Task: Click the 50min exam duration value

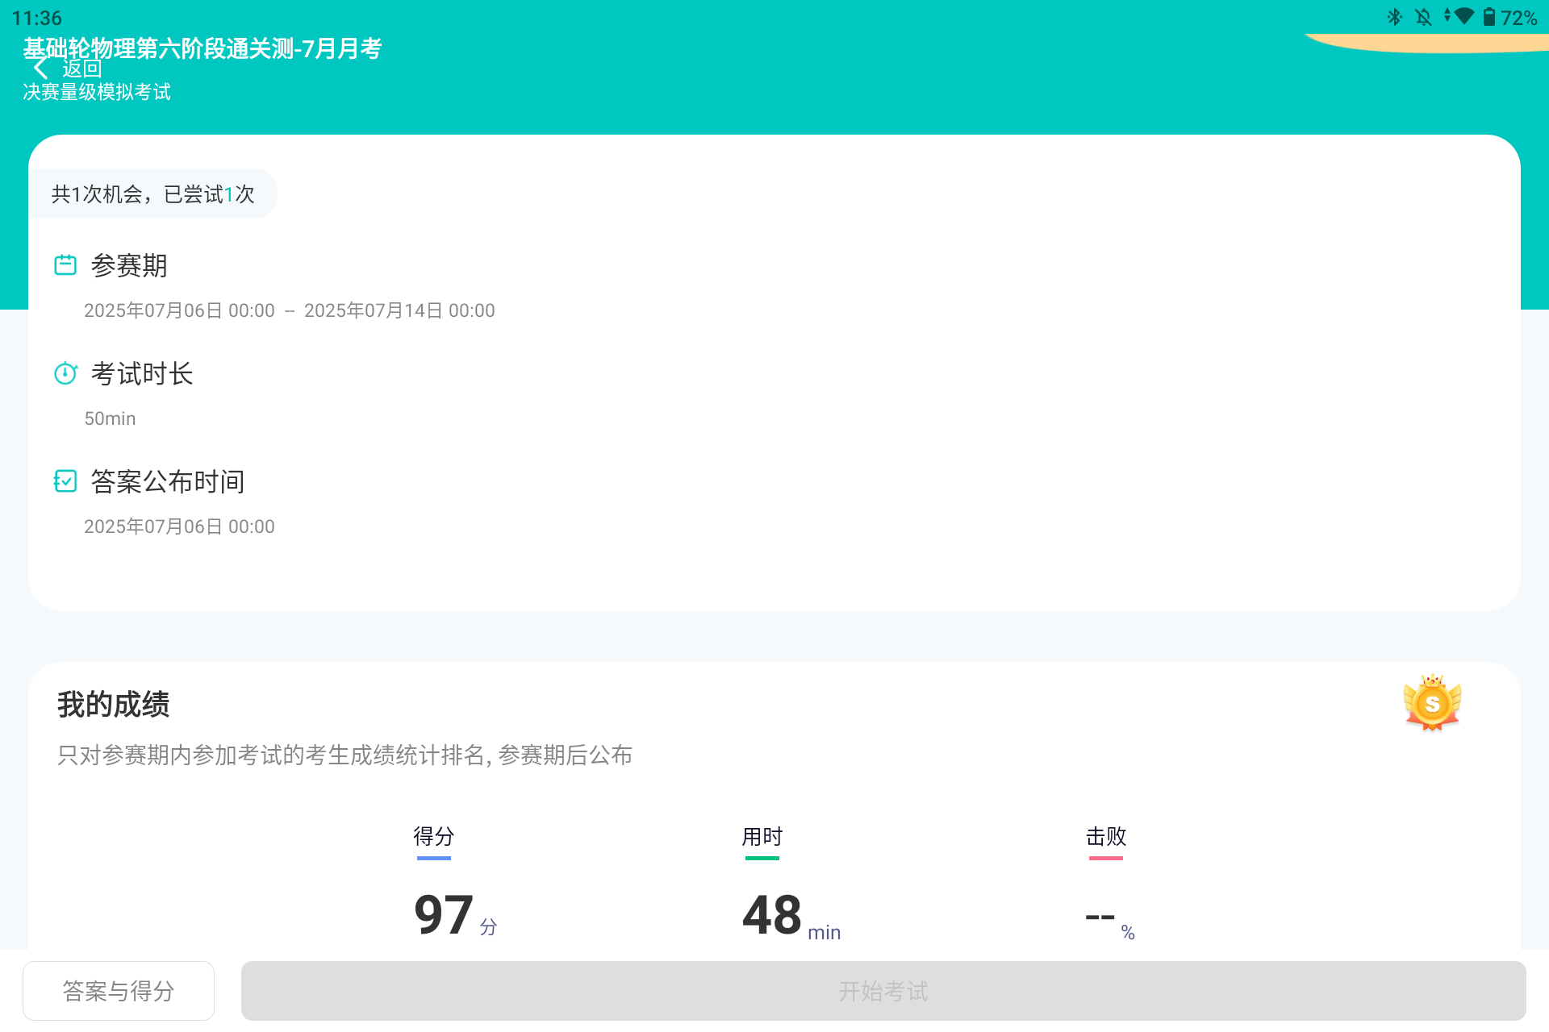Action: (111, 418)
